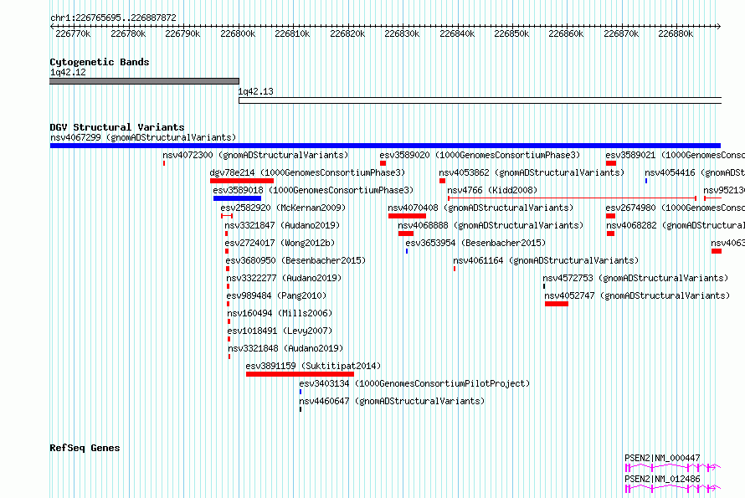Open esv2582920 McKernan2009 variant label
This screenshot has width=745, height=498.
tap(283, 208)
